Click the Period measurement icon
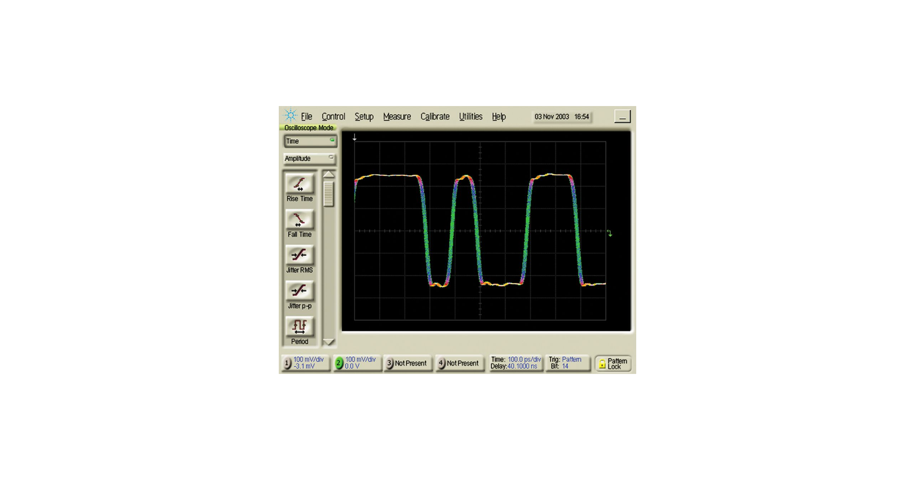Image resolution: width=915 pixels, height=480 pixels. 300,326
